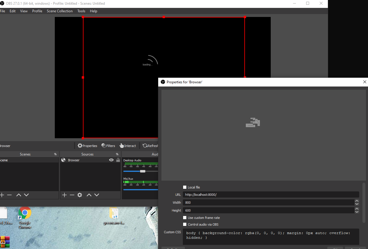
Task: Click the OBS logo in Properties dialog title
Action: 163,82
